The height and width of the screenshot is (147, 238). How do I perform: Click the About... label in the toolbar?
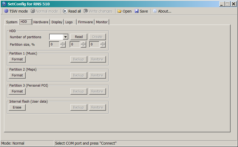pos(165,11)
